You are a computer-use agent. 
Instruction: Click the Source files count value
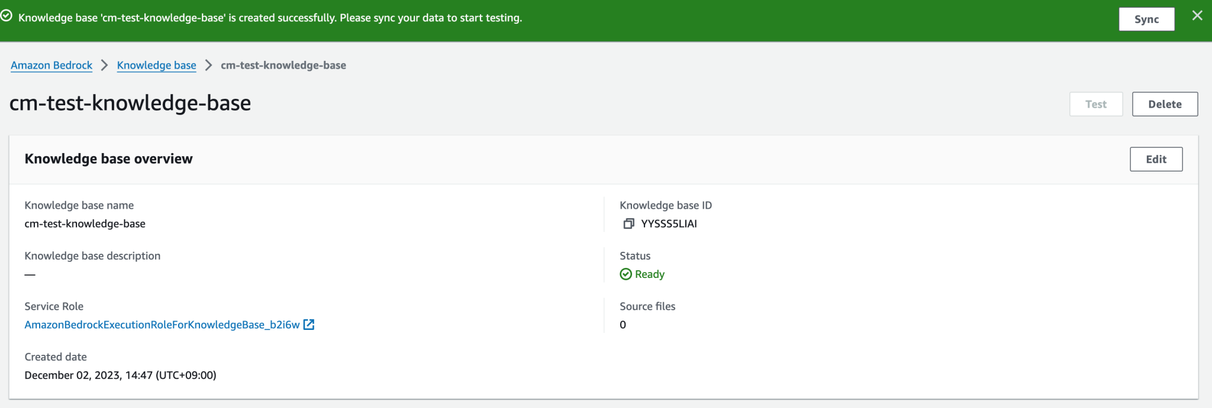coord(623,325)
